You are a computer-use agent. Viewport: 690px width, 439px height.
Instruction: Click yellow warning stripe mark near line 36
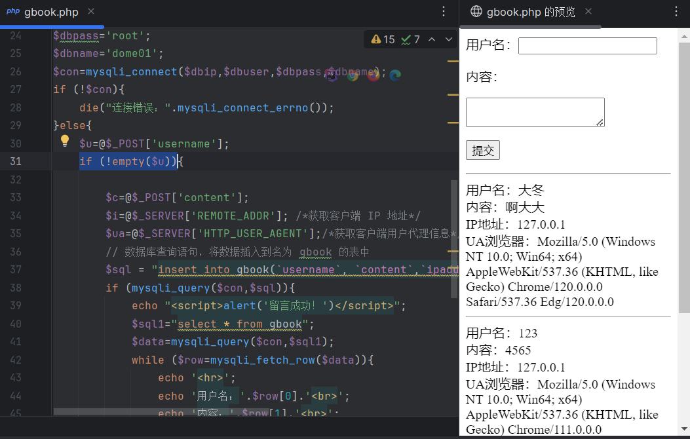click(453, 251)
